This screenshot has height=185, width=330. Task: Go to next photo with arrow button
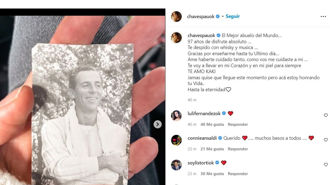point(157,124)
